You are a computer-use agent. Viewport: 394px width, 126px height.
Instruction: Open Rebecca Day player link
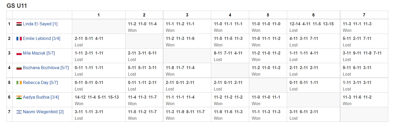pyautogui.click(x=40, y=83)
